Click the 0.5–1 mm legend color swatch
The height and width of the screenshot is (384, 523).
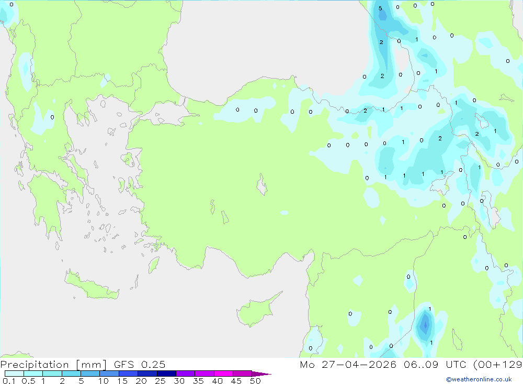tap(33, 374)
